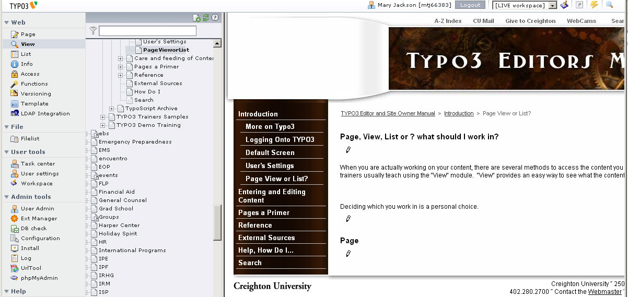Click the Logout button
628x297 pixels.
click(470, 5)
